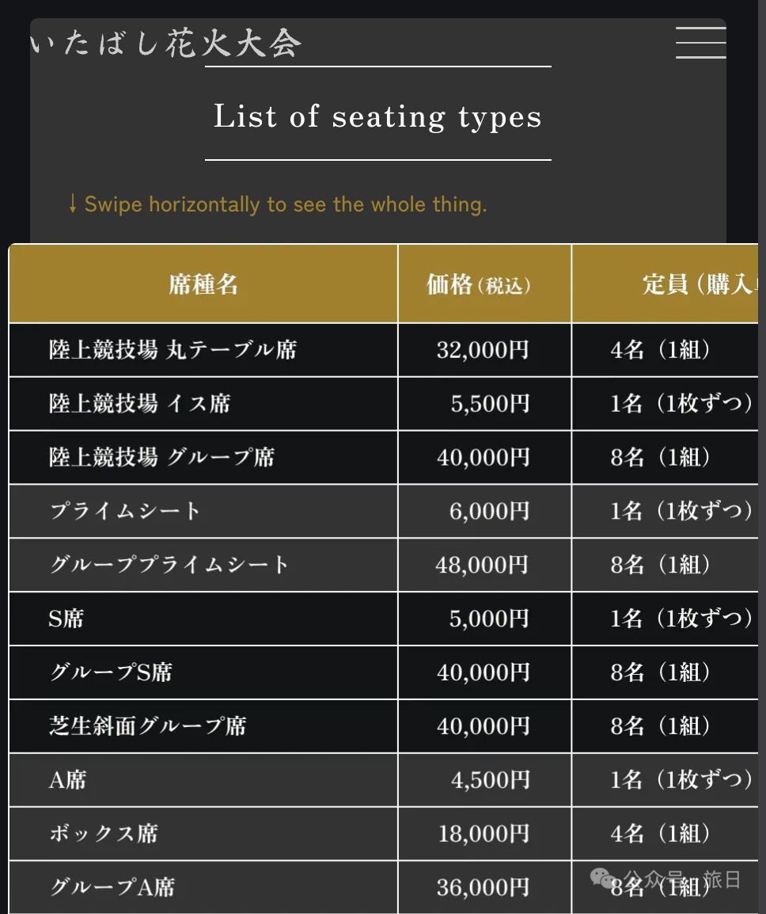The image size is (766, 914).
Task: Select the 席種名 column header
Action: (x=203, y=284)
